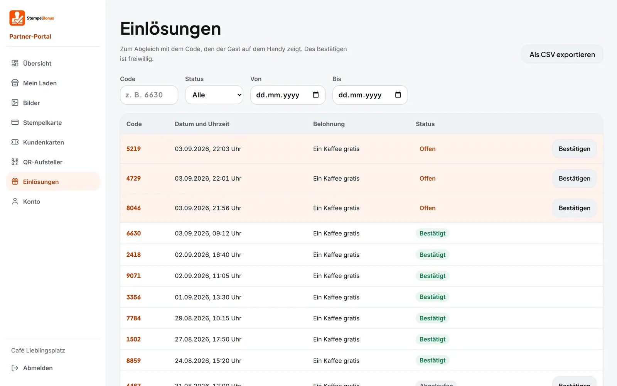Go to Übersicht in the sidebar
The height and width of the screenshot is (386, 617).
click(53, 63)
